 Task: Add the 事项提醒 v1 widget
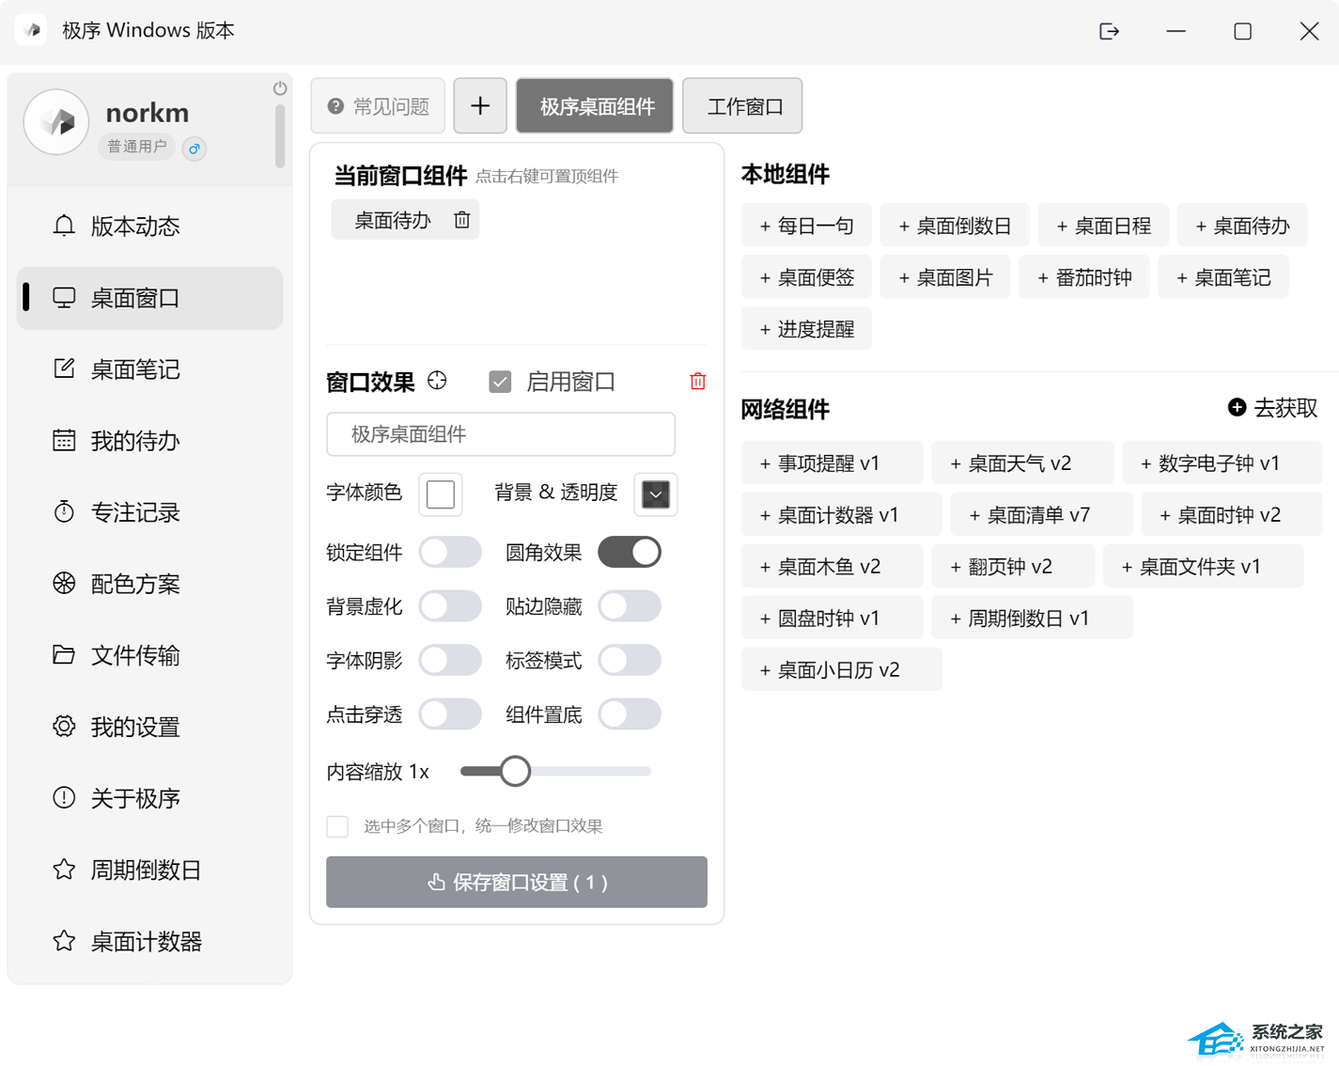tap(832, 462)
